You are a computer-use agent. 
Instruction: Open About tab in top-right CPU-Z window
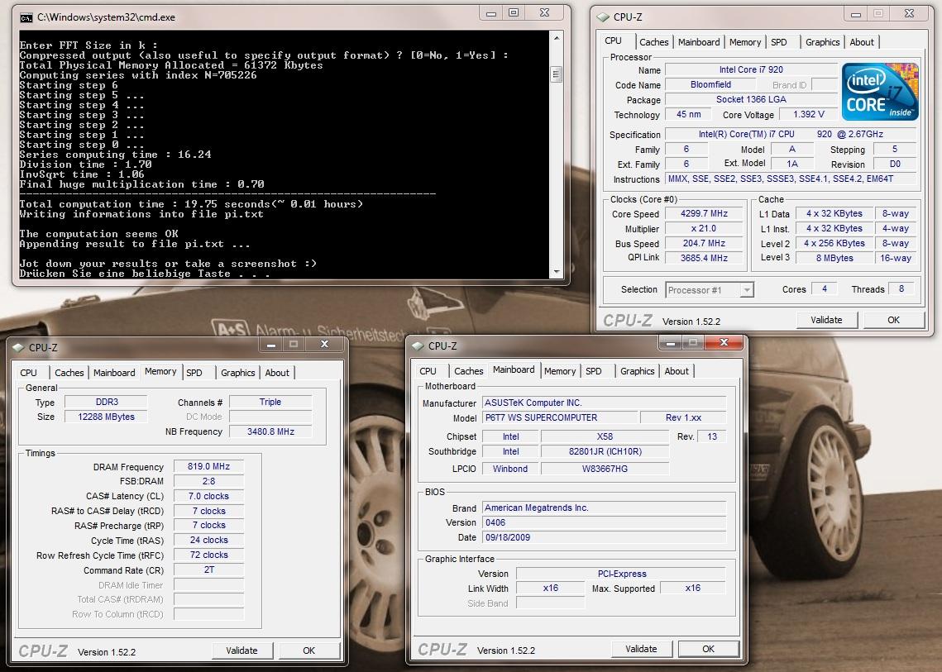[x=862, y=42]
